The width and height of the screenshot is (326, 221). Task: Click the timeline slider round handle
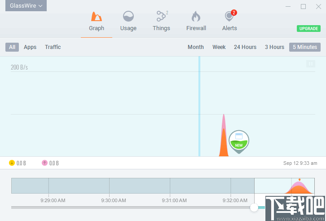pos(254,207)
